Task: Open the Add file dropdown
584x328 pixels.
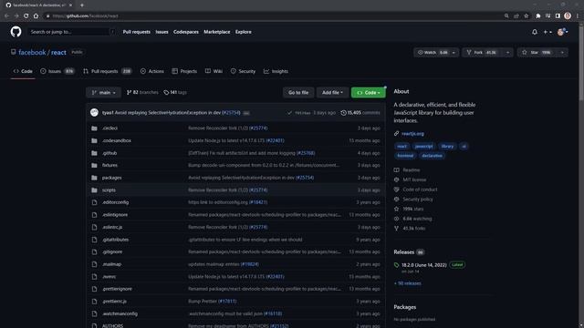Action: [332, 92]
